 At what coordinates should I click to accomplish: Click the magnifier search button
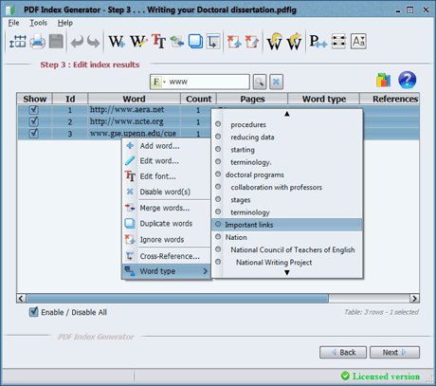[259, 83]
